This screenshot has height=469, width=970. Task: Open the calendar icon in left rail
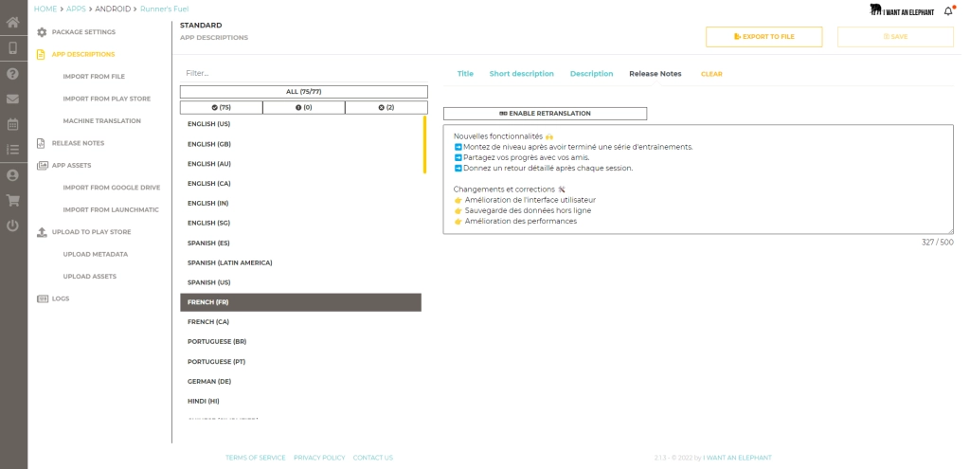[x=13, y=124]
